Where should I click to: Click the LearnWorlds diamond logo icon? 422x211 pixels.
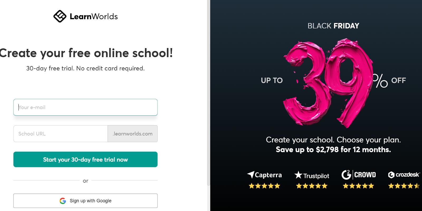60,16
